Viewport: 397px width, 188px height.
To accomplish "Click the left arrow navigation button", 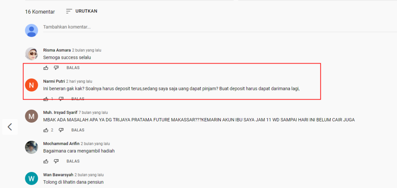I will click(x=10, y=127).
